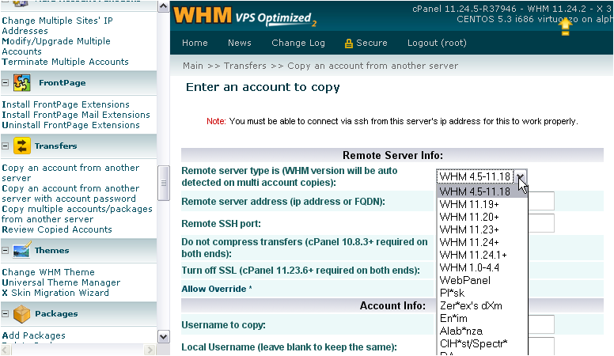Click Logout (root)
This screenshot has height=356, width=614.
437,43
